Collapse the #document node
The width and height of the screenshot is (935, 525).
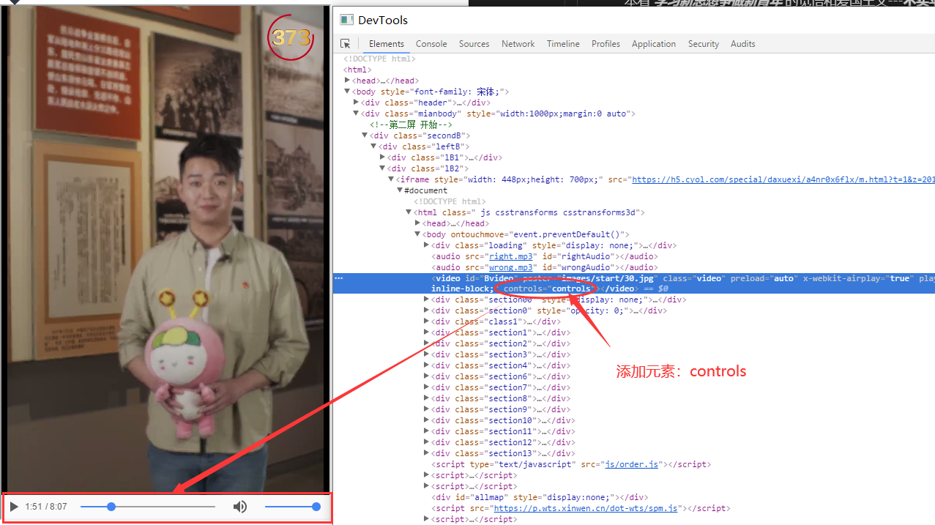pos(400,190)
